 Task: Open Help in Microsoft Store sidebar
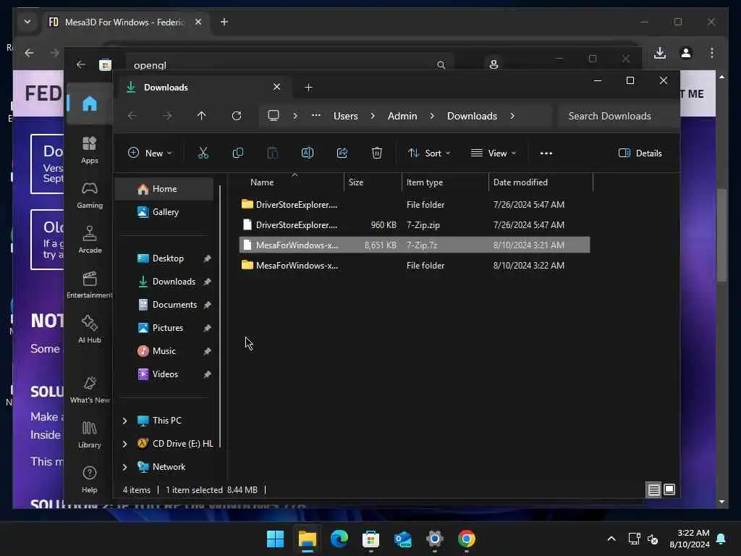pyautogui.click(x=89, y=479)
